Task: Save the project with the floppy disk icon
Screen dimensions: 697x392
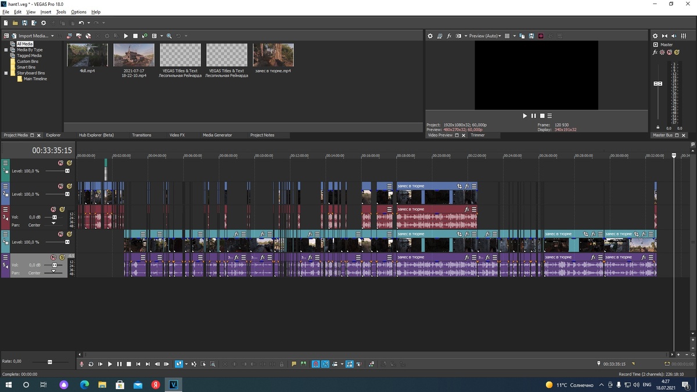Action: (24, 23)
